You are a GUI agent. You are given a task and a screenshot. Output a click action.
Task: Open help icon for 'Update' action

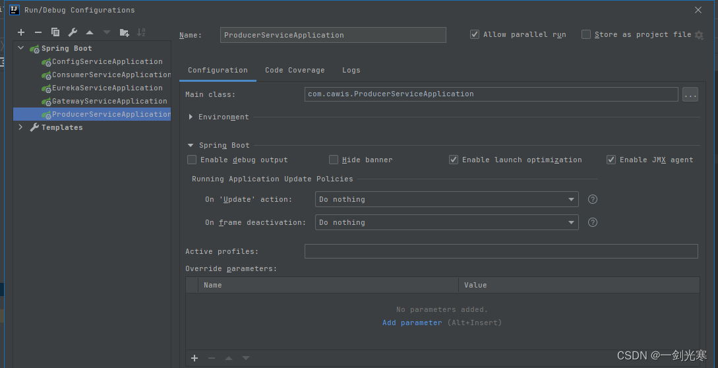pyautogui.click(x=593, y=199)
